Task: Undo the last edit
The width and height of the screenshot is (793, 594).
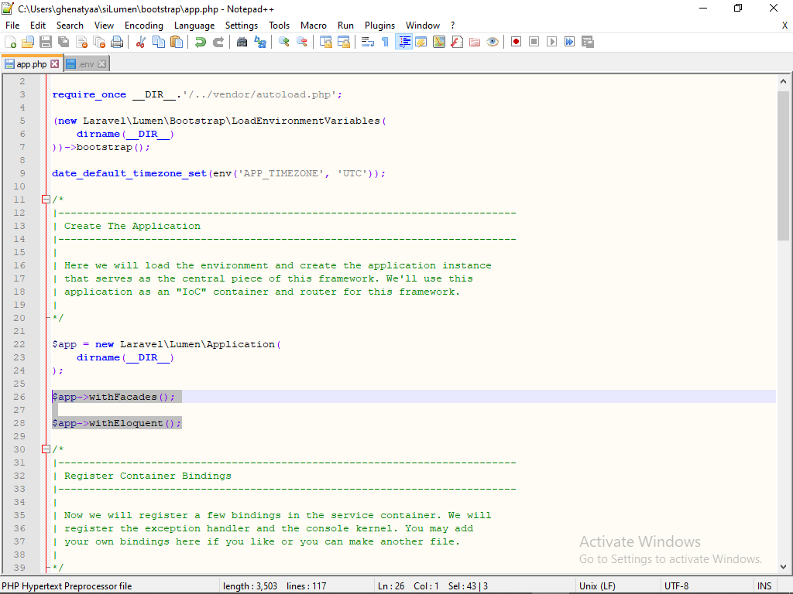Action: pos(200,42)
